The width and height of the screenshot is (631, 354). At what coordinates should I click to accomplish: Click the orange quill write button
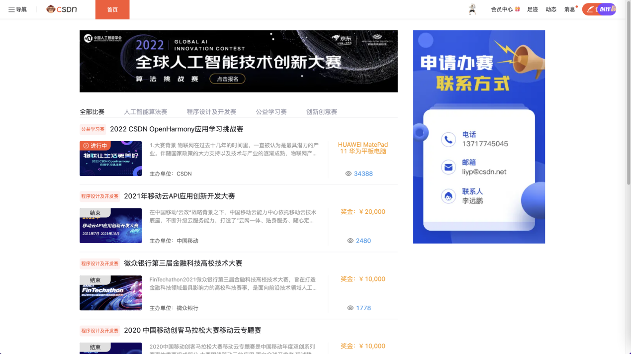(590, 9)
